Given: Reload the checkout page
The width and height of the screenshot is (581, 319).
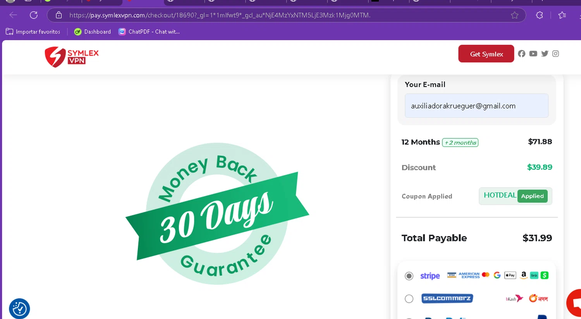Looking at the screenshot, I should point(34,15).
